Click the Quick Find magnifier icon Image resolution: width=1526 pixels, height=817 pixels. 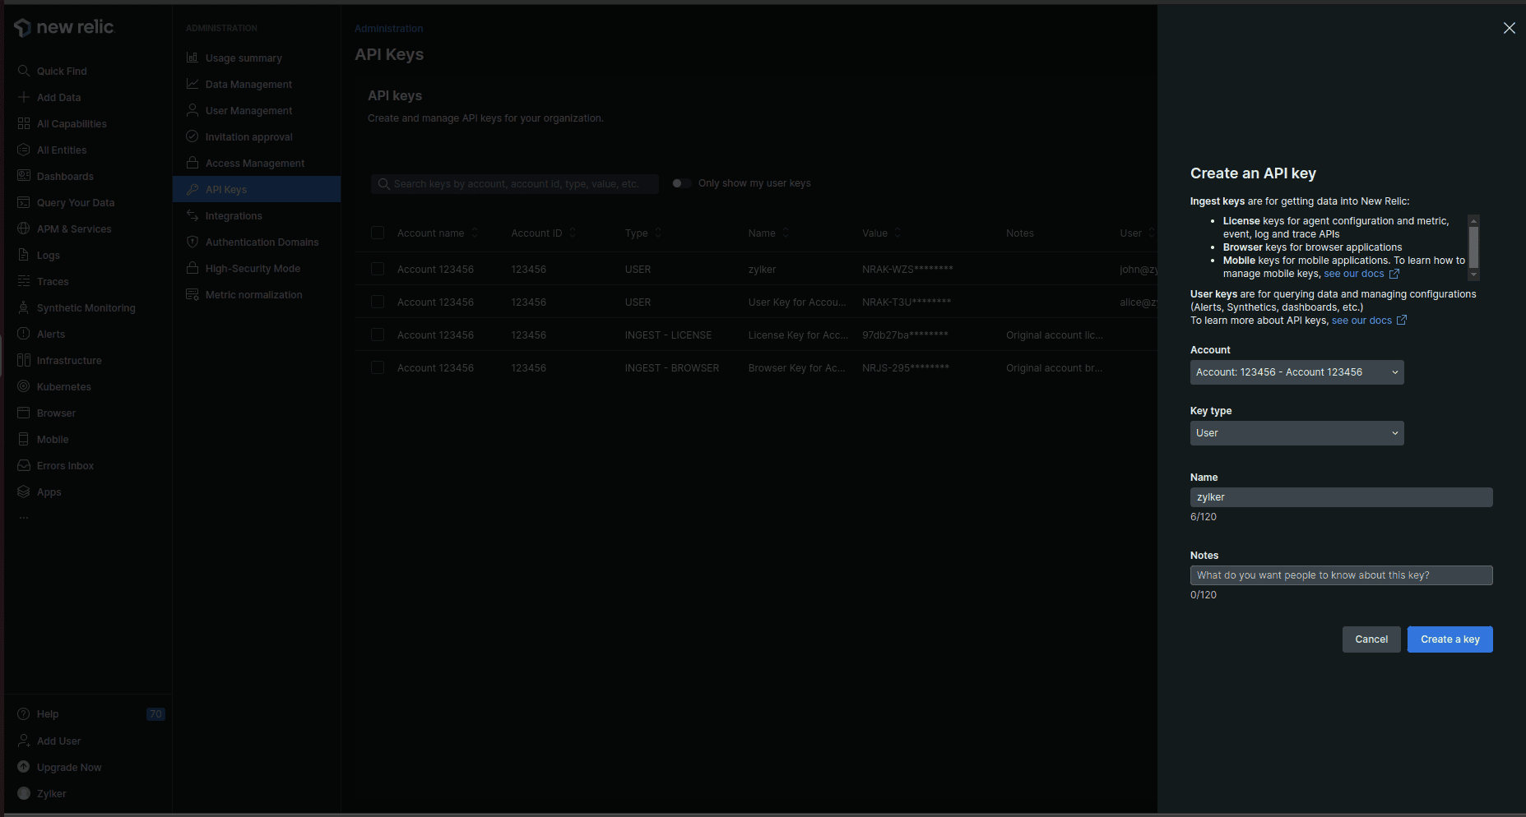click(24, 72)
